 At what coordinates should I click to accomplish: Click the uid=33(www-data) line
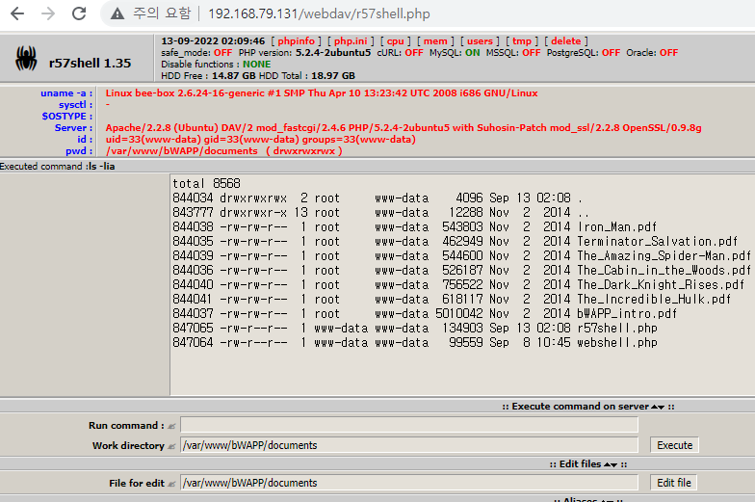(260, 139)
